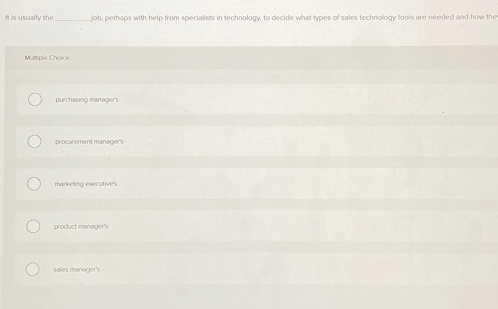Click the product manager's option text
Image resolution: width=498 pixels, height=309 pixels.
[81, 226]
